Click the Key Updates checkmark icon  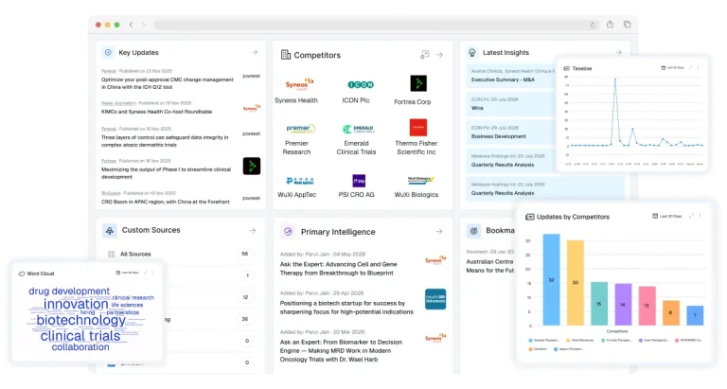(108, 52)
